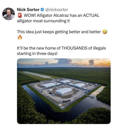
Task: Click the small dock on the moat
Action: click(91, 96)
